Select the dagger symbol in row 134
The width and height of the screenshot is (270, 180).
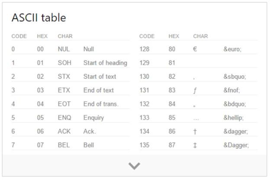pos(195,132)
